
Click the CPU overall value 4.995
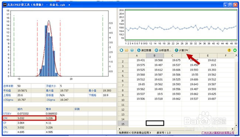[x=49, y=132]
